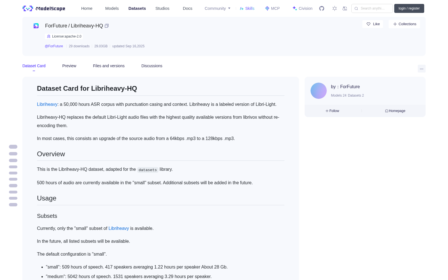Toggle the light/dark theme icon
Image resolution: width=448 pixels, height=280 pixels.
click(335, 8)
